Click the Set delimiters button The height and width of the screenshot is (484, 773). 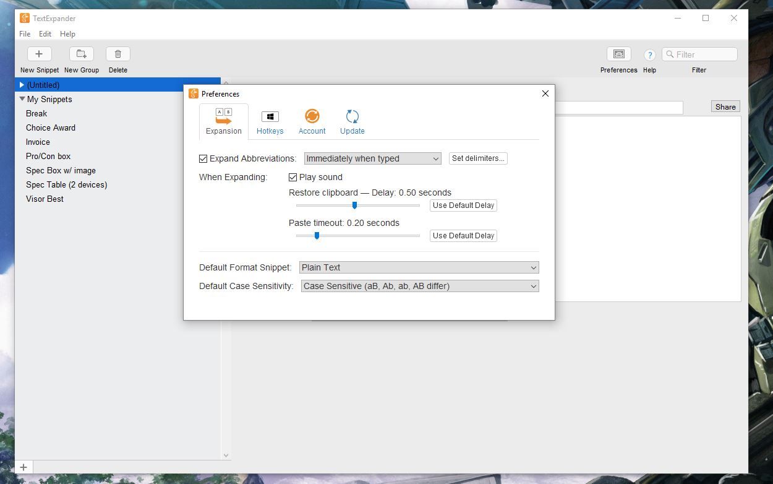pyautogui.click(x=477, y=158)
